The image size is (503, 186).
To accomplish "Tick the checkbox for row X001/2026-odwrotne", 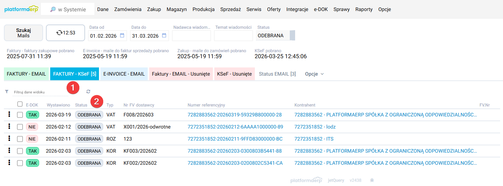I will pos(20,127).
